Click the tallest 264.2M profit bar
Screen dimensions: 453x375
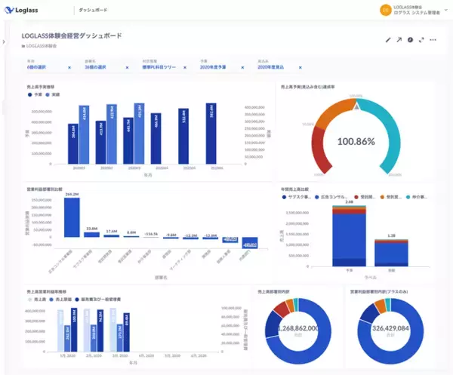[72, 217]
